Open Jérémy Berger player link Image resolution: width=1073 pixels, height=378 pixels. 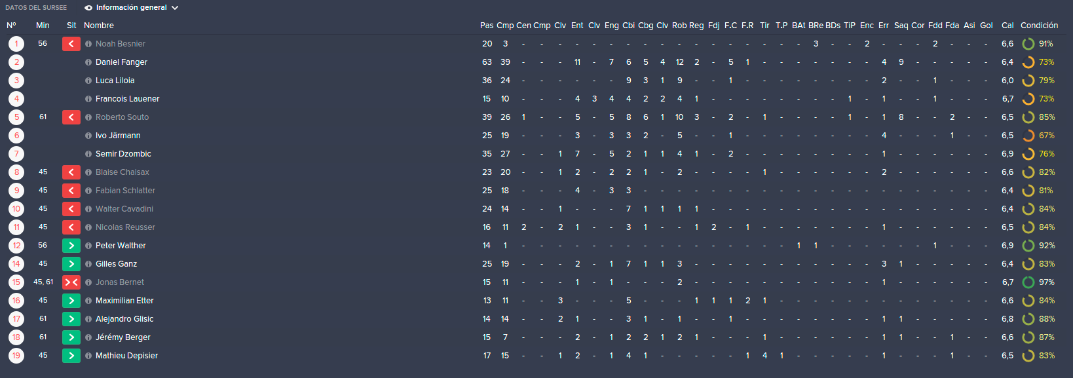point(123,337)
